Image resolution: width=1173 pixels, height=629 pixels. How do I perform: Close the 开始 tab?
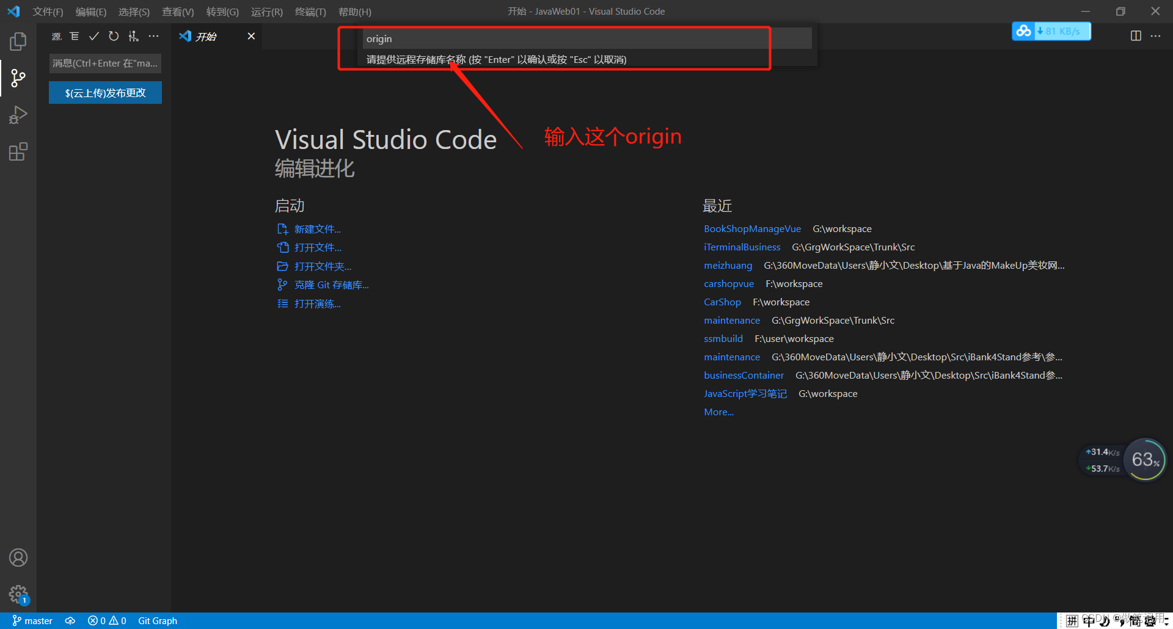point(251,36)
